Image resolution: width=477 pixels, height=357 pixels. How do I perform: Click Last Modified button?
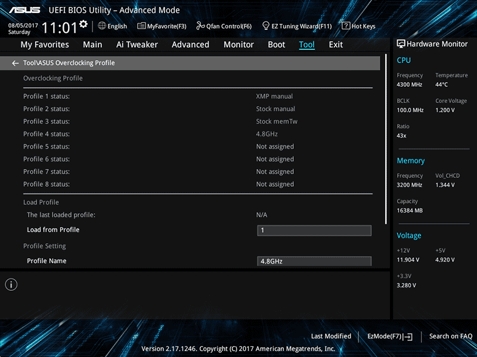click(x=331, y=336)
